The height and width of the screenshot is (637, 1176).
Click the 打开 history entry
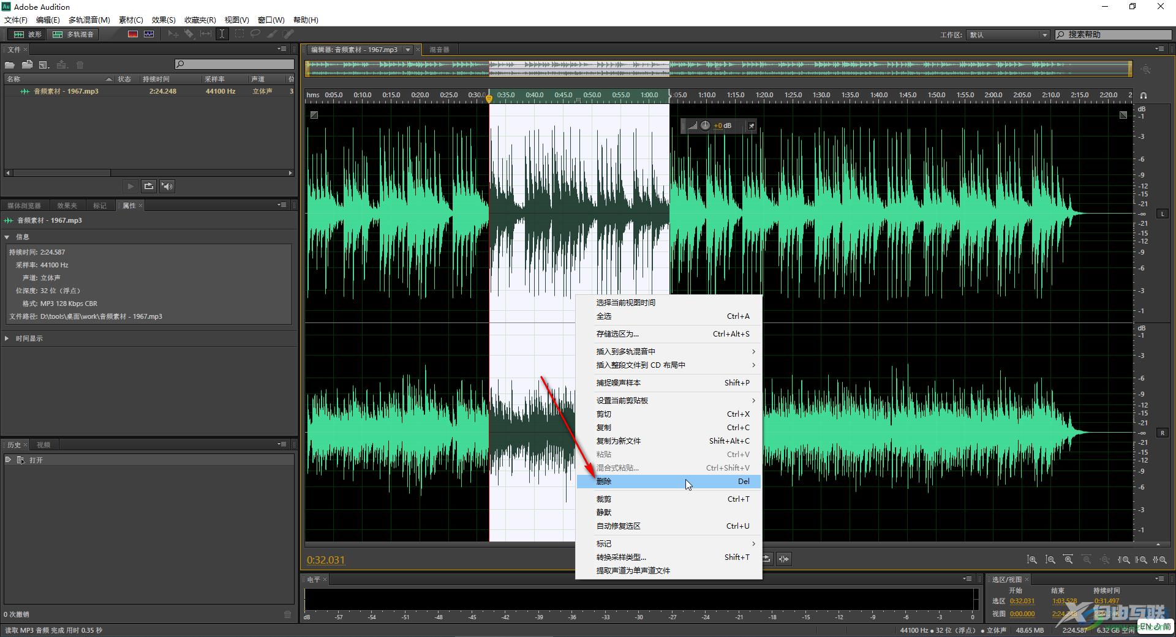click(x=148, y=460)
